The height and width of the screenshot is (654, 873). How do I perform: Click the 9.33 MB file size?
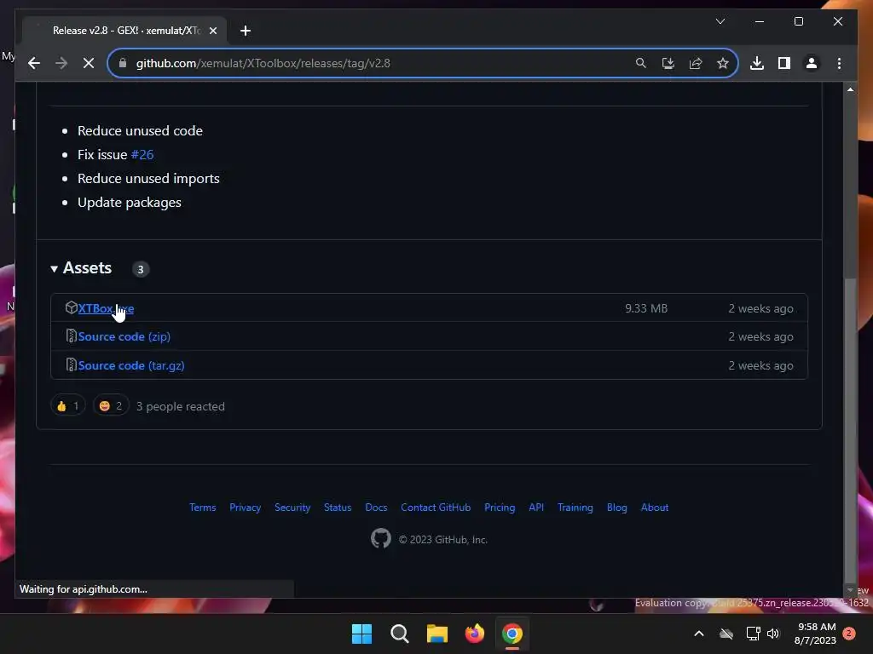click(646, 308)
